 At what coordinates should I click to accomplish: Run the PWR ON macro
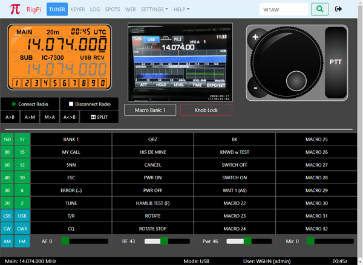click(153, 177)
